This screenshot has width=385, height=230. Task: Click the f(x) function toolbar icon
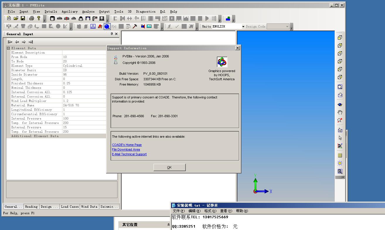coord(114,26)
